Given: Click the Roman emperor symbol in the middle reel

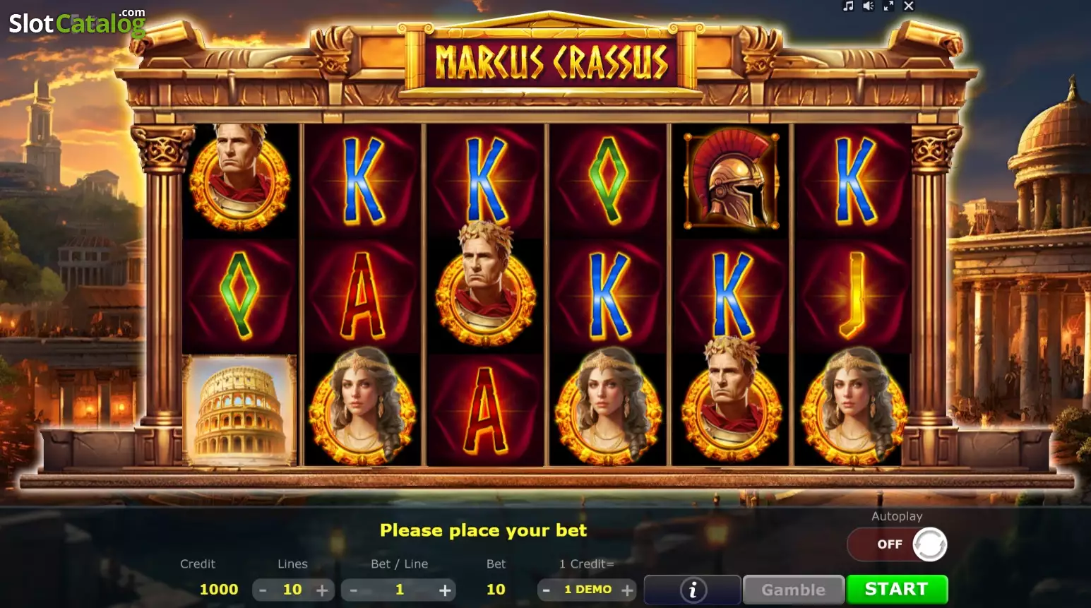Looking at the screenshot, I should pyautogui.click(x=486, y=285).
